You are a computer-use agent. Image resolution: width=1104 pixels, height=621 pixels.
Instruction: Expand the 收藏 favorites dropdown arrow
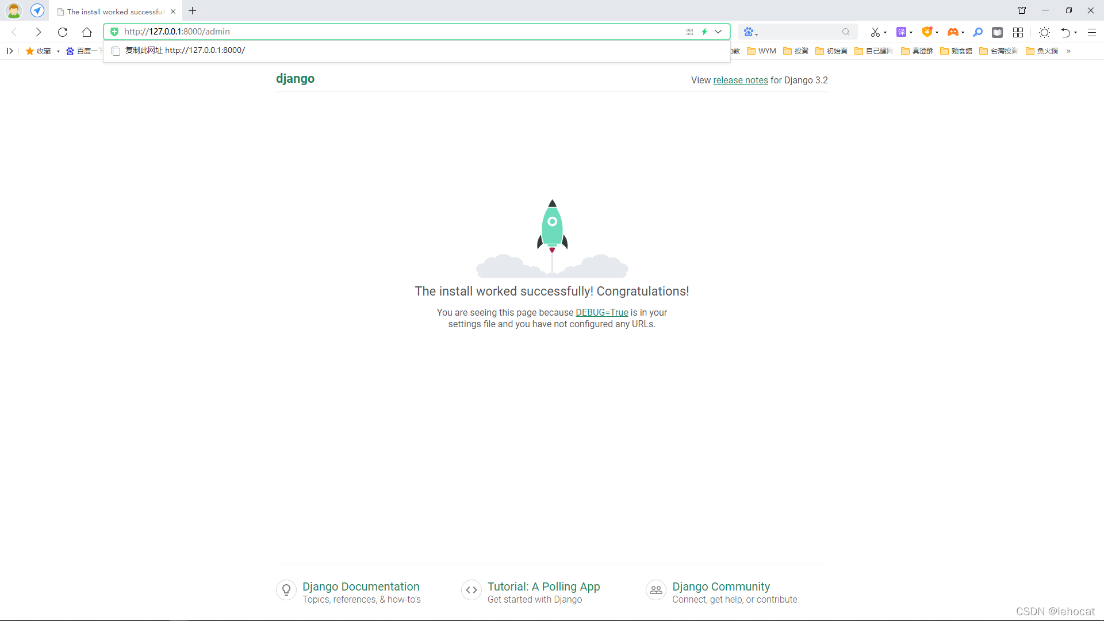coord(59,52)
